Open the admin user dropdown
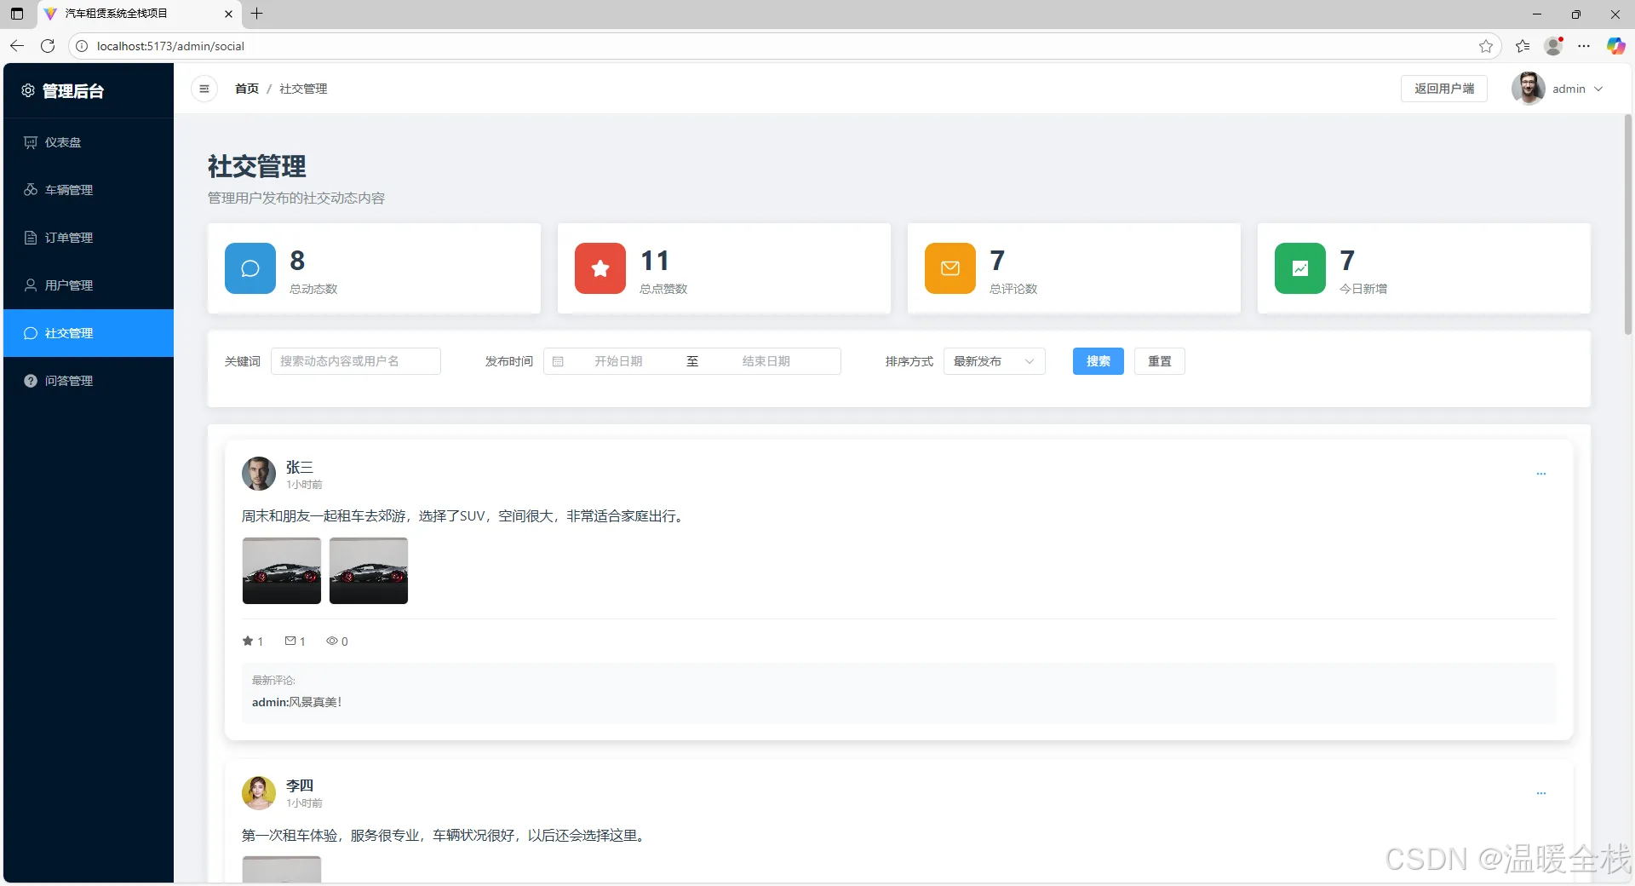This screenshot has height=886, width=1635. [1577, 89]
